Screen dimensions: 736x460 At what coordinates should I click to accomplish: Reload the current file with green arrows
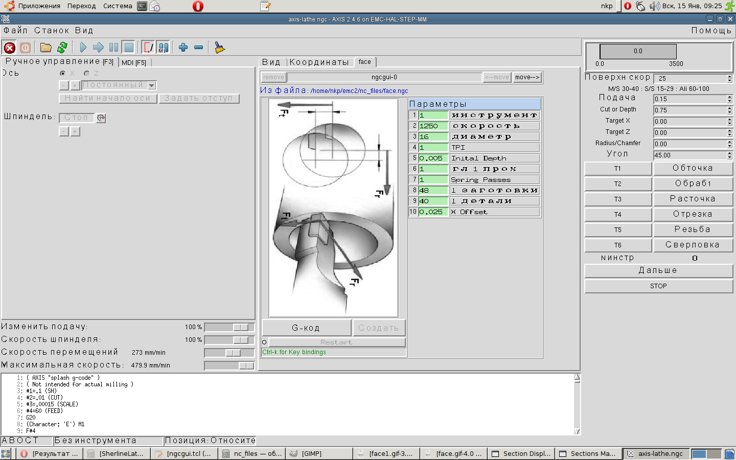tap(62, 48)
